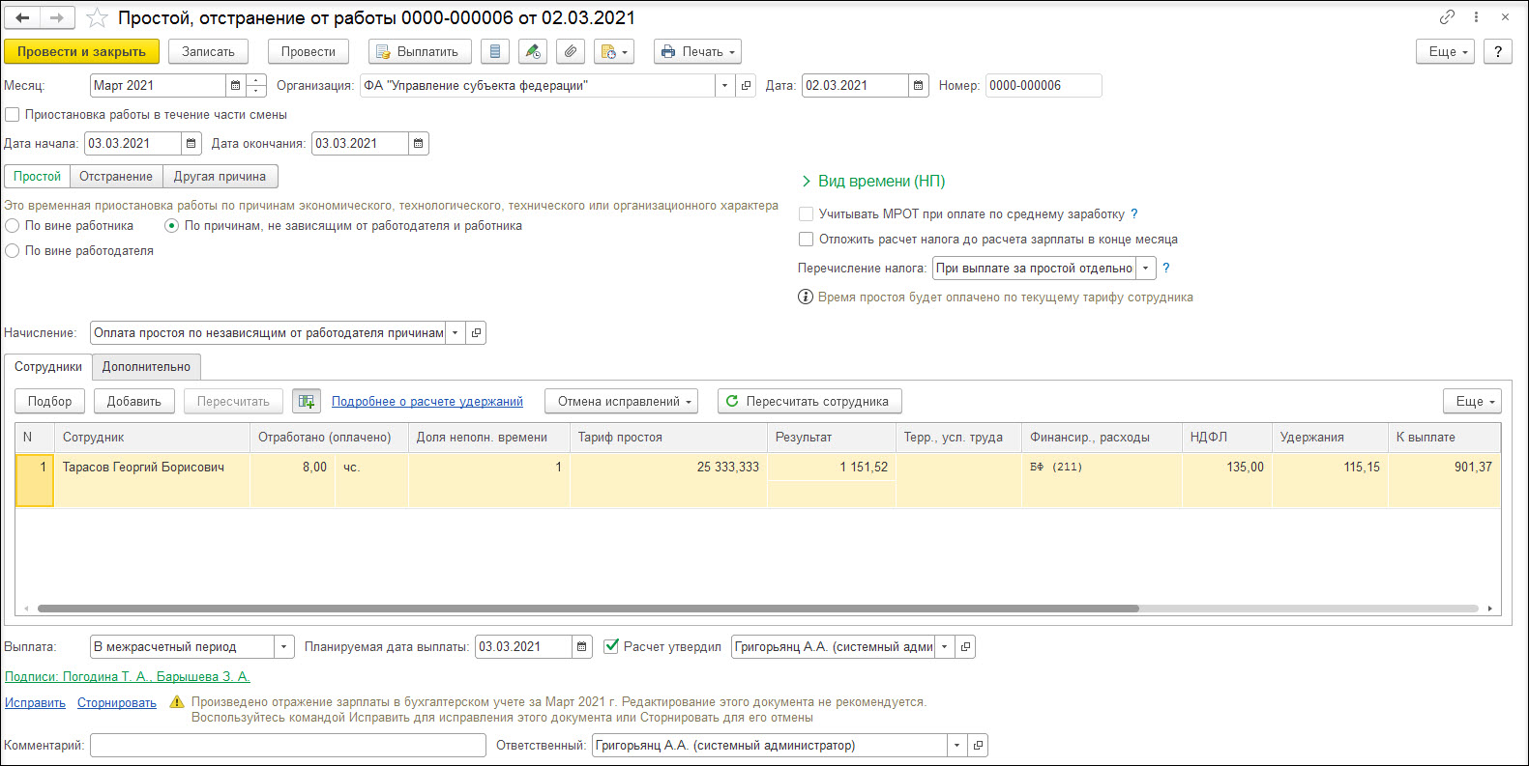The height and width of the screenshot is (766, 1529).
Task: Open the create-based-on icon menu
Action: [x=614, y=52]
